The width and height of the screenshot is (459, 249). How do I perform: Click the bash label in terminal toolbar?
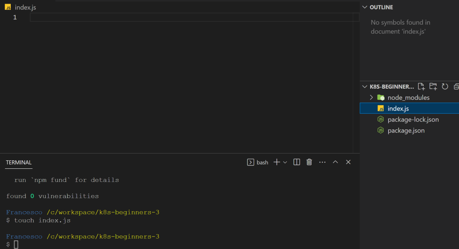point(262,163)
